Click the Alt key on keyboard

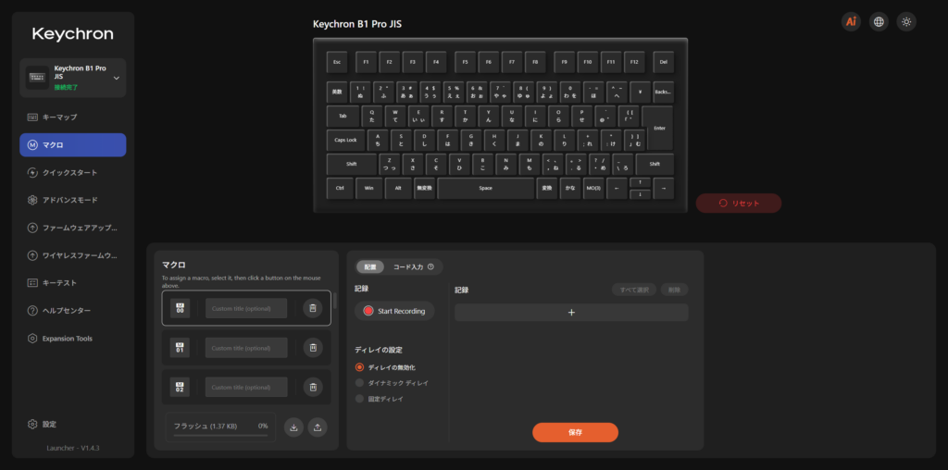pos(398,188)
